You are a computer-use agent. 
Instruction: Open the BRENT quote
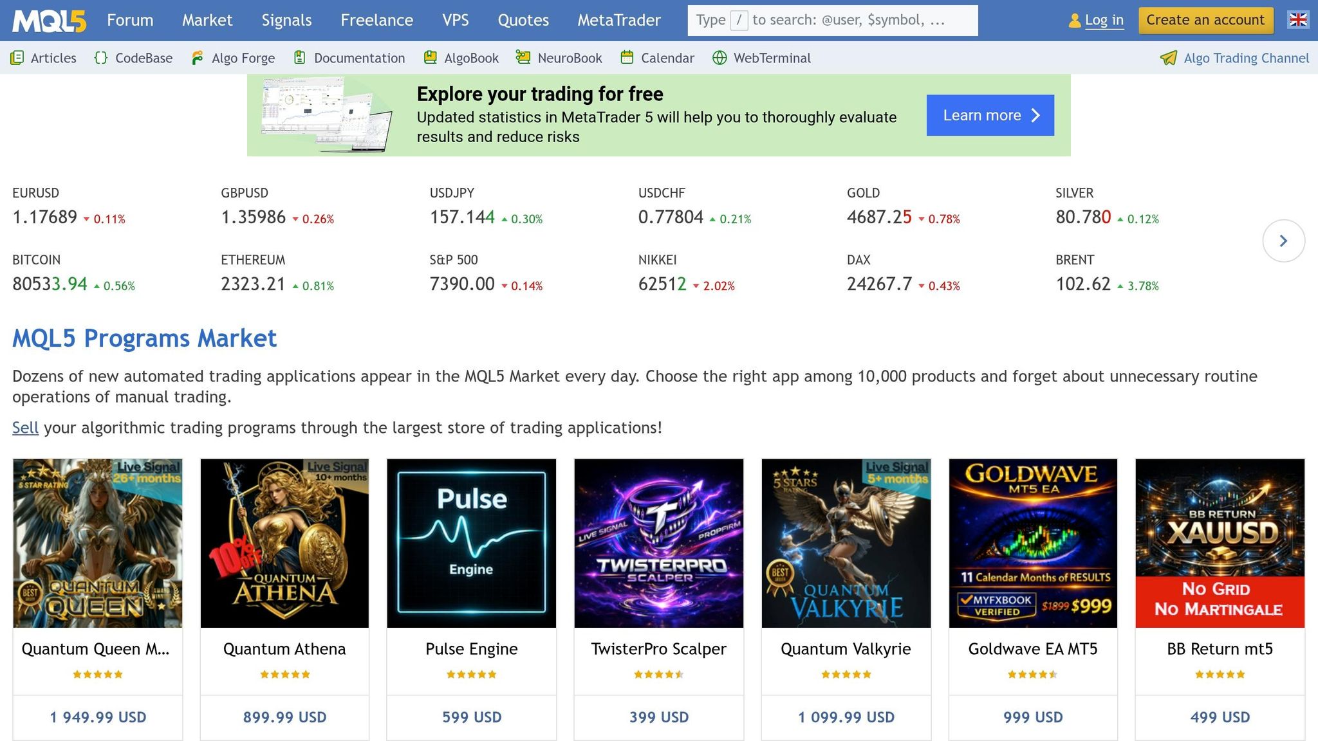point(1108,274)
